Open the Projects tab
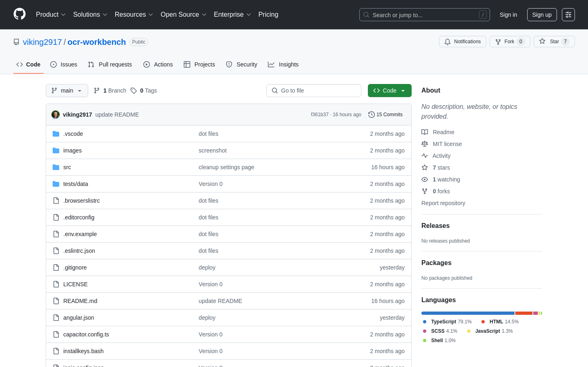This screenshot has height=367, width=588. click(199, 64)
